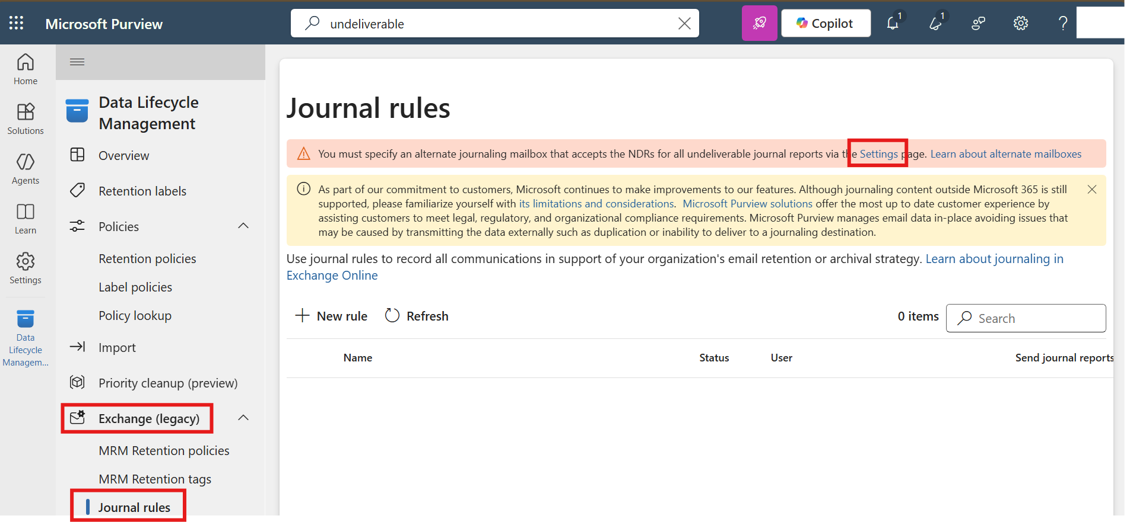This screenshot has width=1133, height=522.
Task: Clear the undeliverable search text
Action: (x=684, y=23)
